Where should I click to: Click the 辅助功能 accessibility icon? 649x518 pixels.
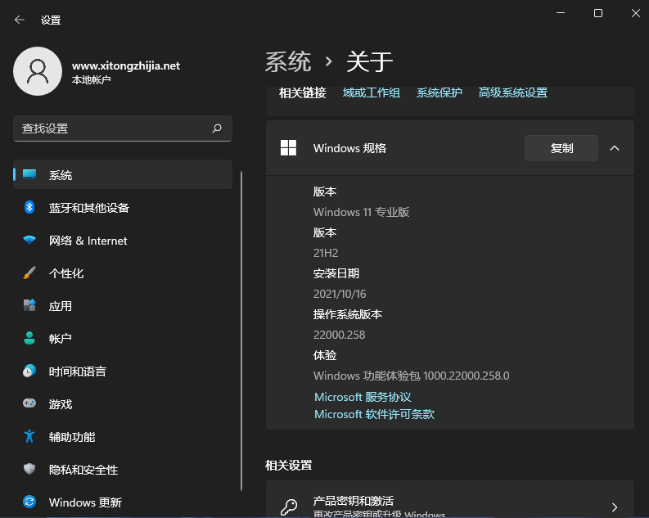tap(29, 436)
